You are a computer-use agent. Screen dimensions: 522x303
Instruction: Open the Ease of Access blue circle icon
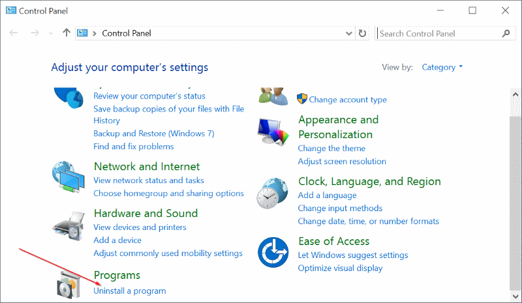273,252
